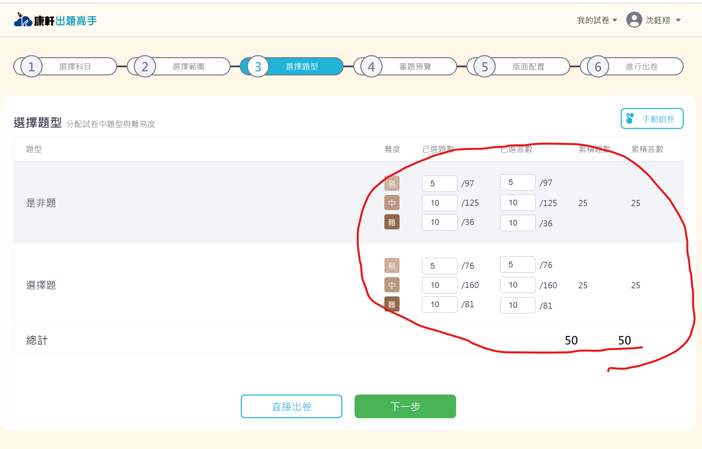This screenshot has height=449, width=702.
Task: Open the 沈鈺翔 account menu arrow
Action: click(x=678, y=20)
